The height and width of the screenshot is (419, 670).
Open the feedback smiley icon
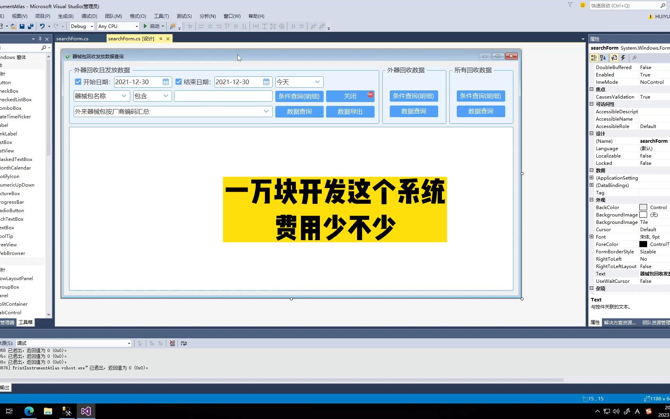coord(582,5)
